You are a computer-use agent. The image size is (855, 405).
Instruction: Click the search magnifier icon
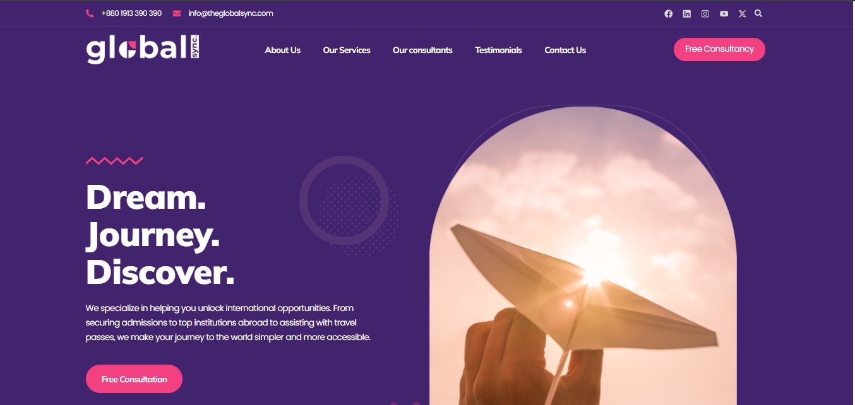click(x=758, y=13)
